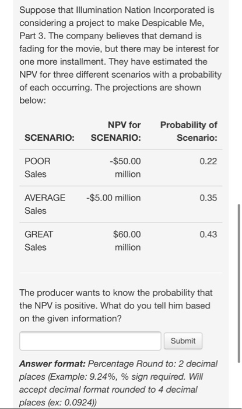Click the NPV for SCENARIO: column header
Image resolution: width=242 pixels, height=409 pixels.
coord(116,131)
